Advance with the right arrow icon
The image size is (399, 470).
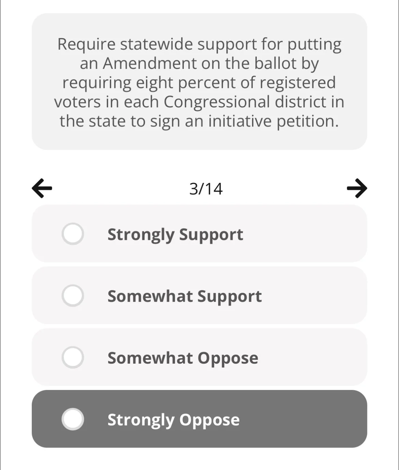coord(357,188)
